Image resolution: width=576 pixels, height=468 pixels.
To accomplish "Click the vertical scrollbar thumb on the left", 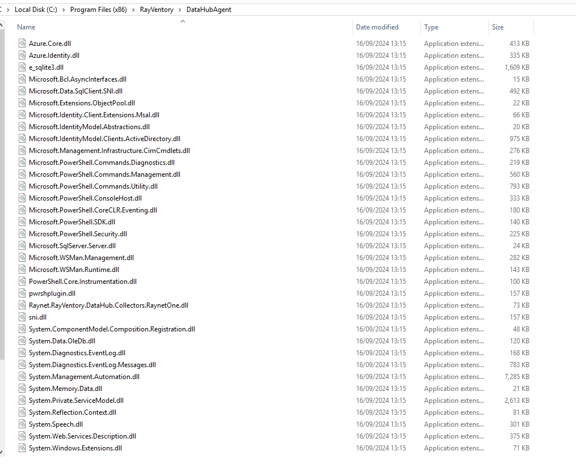I will pos(2,194).
